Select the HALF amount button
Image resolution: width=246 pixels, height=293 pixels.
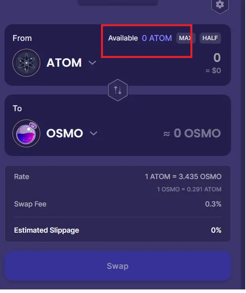tap(210, 38)
